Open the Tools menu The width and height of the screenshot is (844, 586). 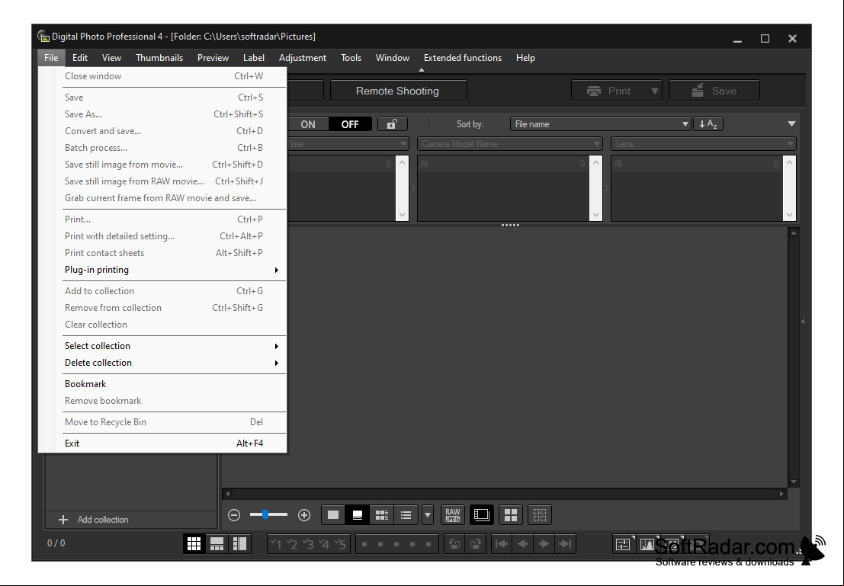pyautogui.click(x=351, y=58)
